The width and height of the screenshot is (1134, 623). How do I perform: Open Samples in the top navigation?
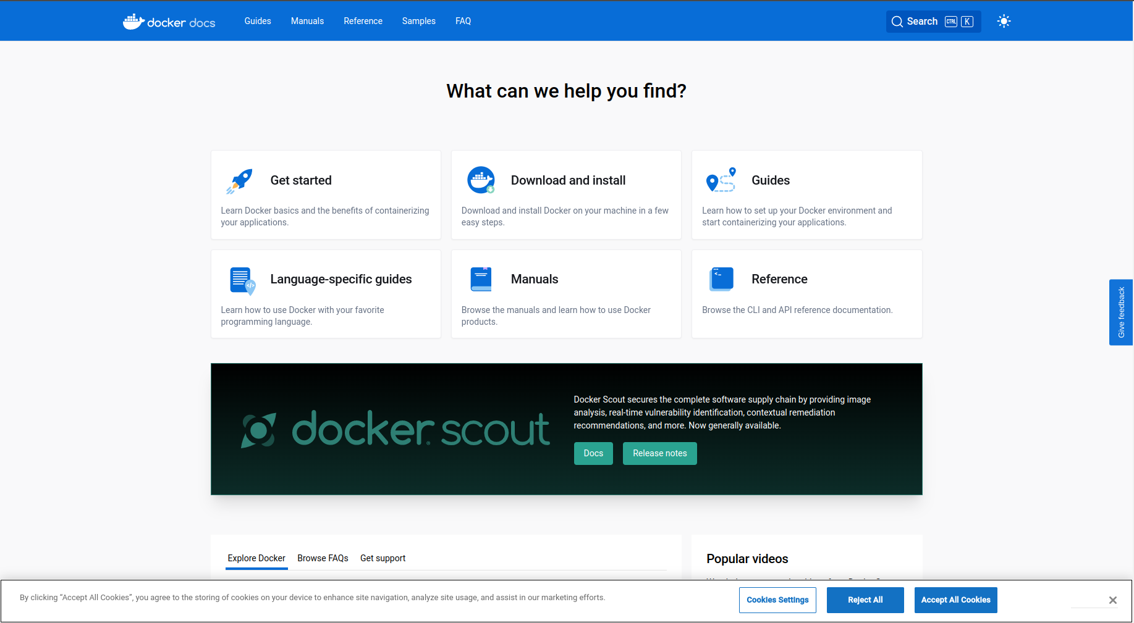pos(418,21)
